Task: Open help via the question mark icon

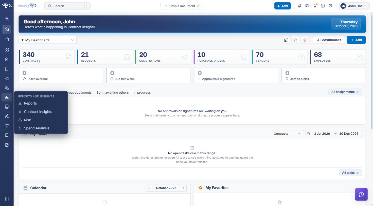Action: point(323,6)
